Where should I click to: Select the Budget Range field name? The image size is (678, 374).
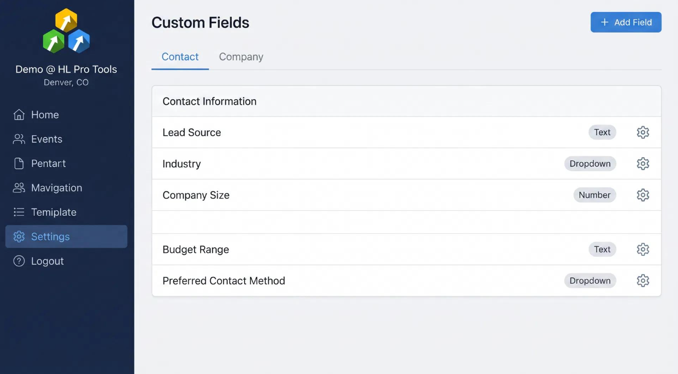196,249
